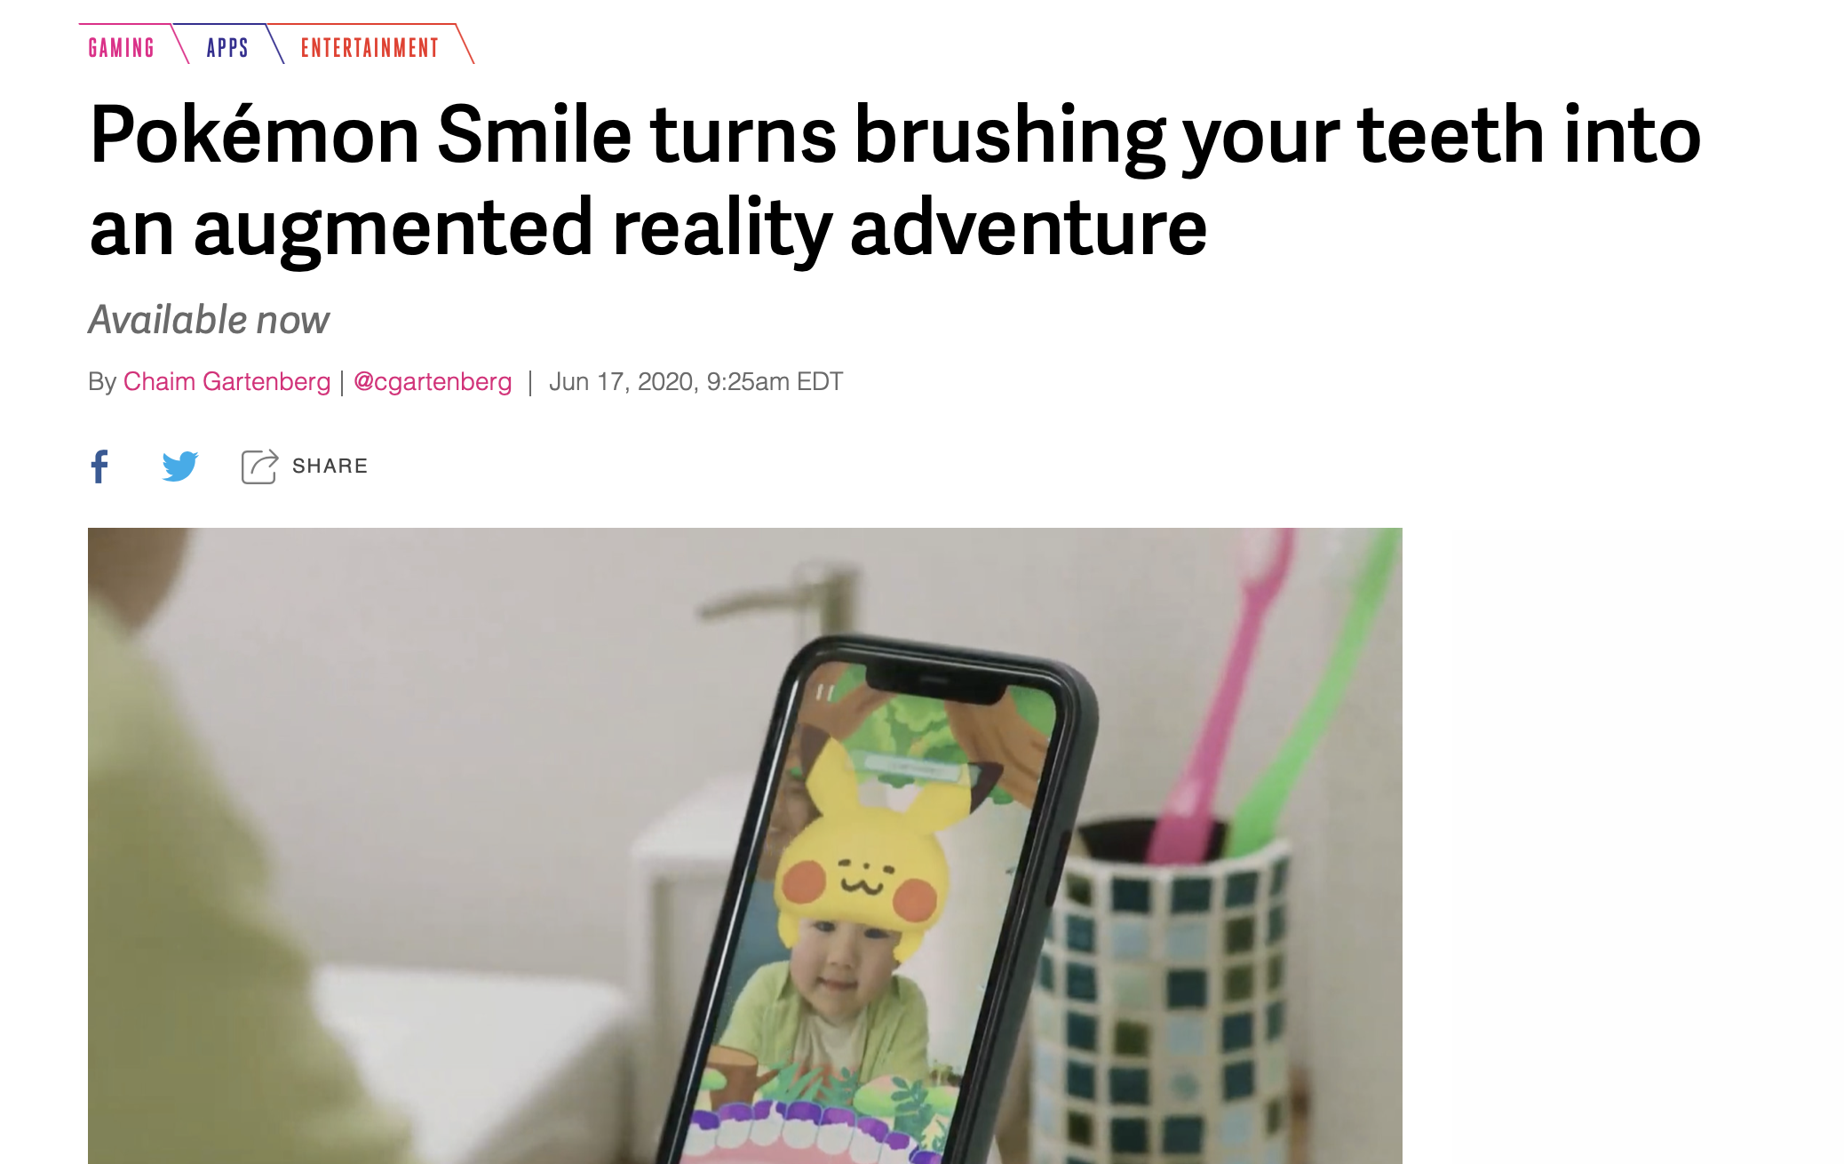Click the SHARE text label
1844x1164 pixels.
tap(330, 466)
